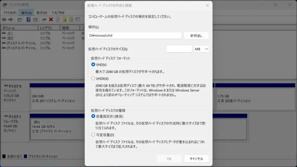Click the レイアウト column header
The width and height of the screenshot is (297, 167).
click(x=49, y=28)
